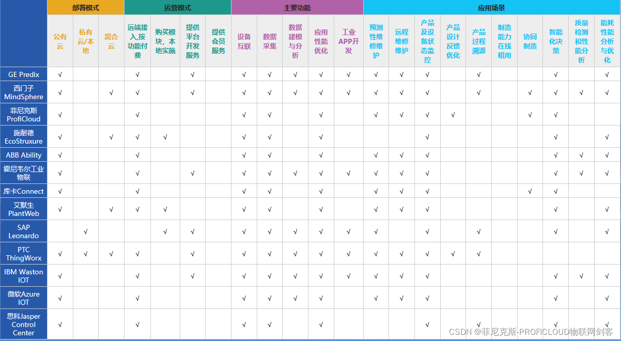Viewport: 621px width, 341px height.
Task: Click ABB Ability's 质量检测和性能分析 check mark
Action: [581, 155]
